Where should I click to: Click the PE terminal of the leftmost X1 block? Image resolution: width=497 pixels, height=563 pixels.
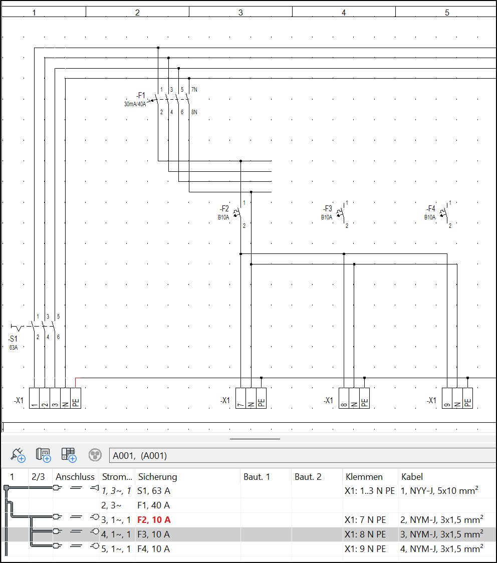(75, 398)
